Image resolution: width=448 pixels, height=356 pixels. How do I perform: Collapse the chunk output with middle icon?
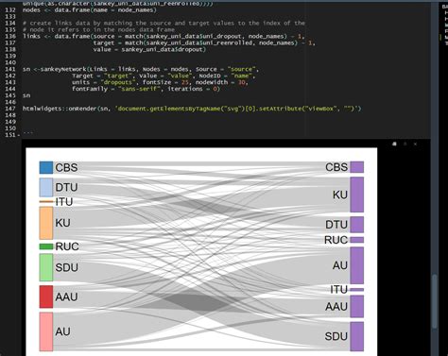405,144
